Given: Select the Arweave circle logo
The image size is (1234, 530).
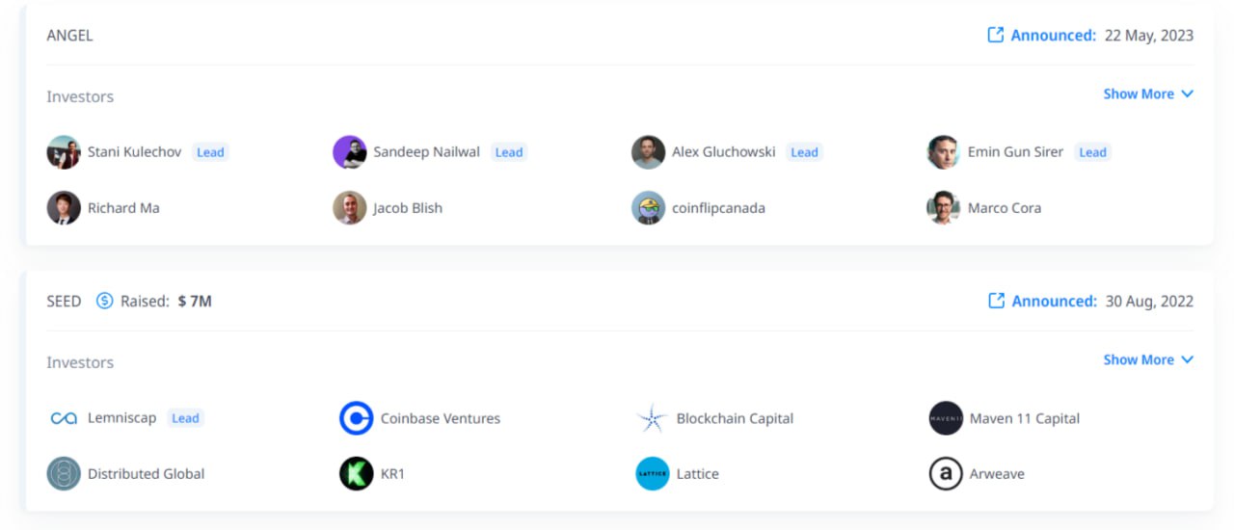Looking at the screenshot, I should [x=946, y=473].
